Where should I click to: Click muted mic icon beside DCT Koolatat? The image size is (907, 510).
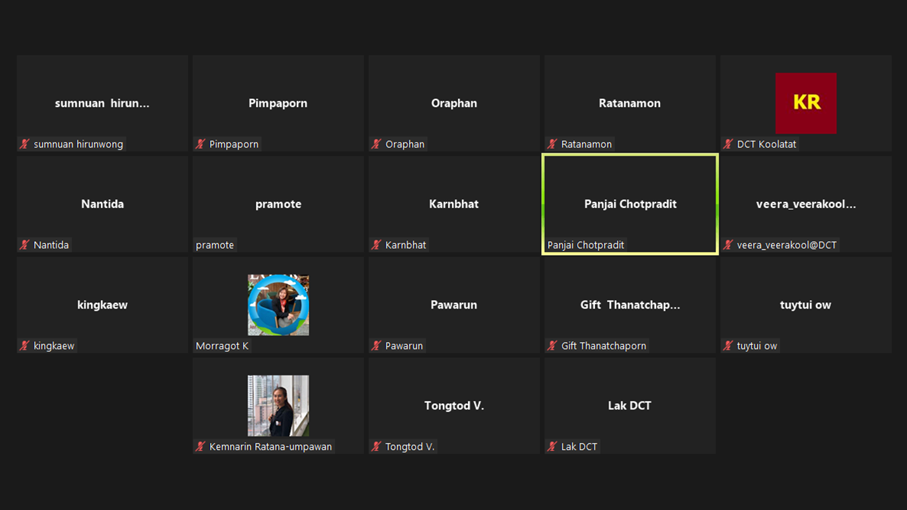pos(728,144)
